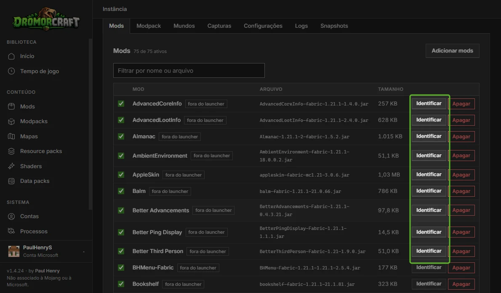
Task: Click Identificar for Almanac
Action: (429, 137)
